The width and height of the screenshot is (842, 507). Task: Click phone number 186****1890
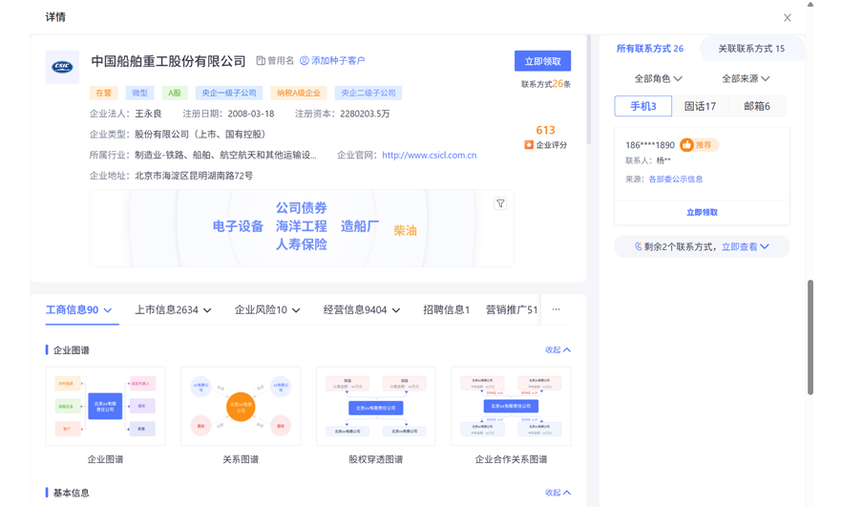pyautogui.click(x=650, y=145)
